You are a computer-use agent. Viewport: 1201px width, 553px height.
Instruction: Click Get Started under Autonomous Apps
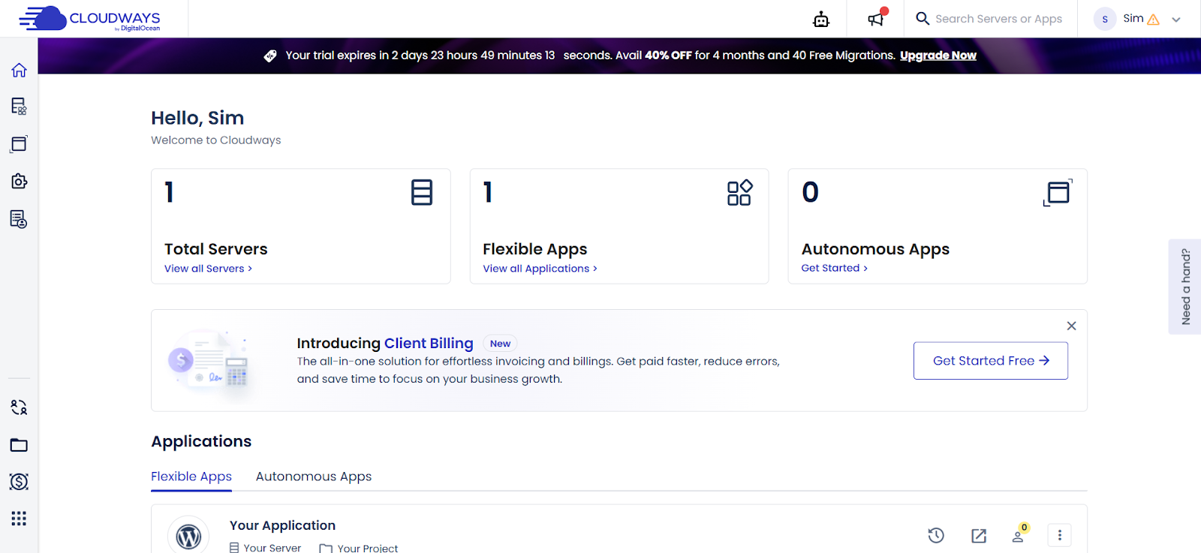click(x=834, y=268)
